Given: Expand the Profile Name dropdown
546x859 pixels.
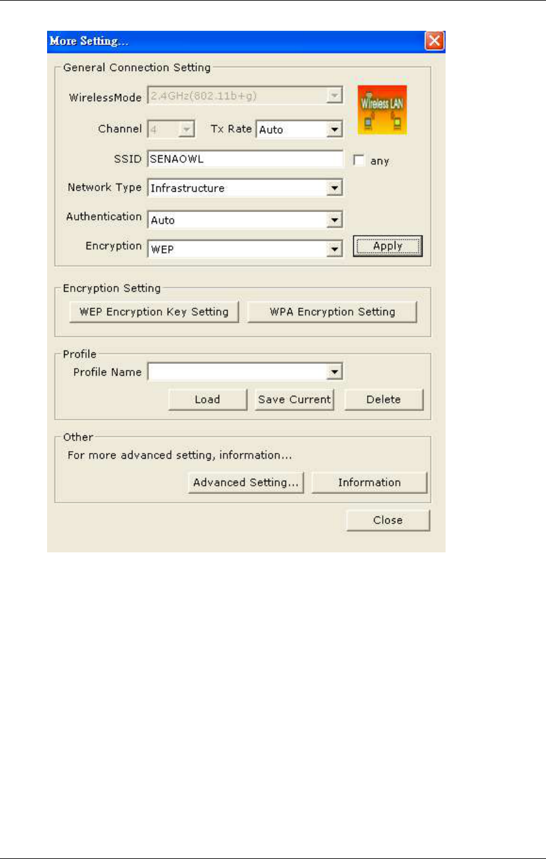Looking at the screenshot, I should click(x=245, y=373).
